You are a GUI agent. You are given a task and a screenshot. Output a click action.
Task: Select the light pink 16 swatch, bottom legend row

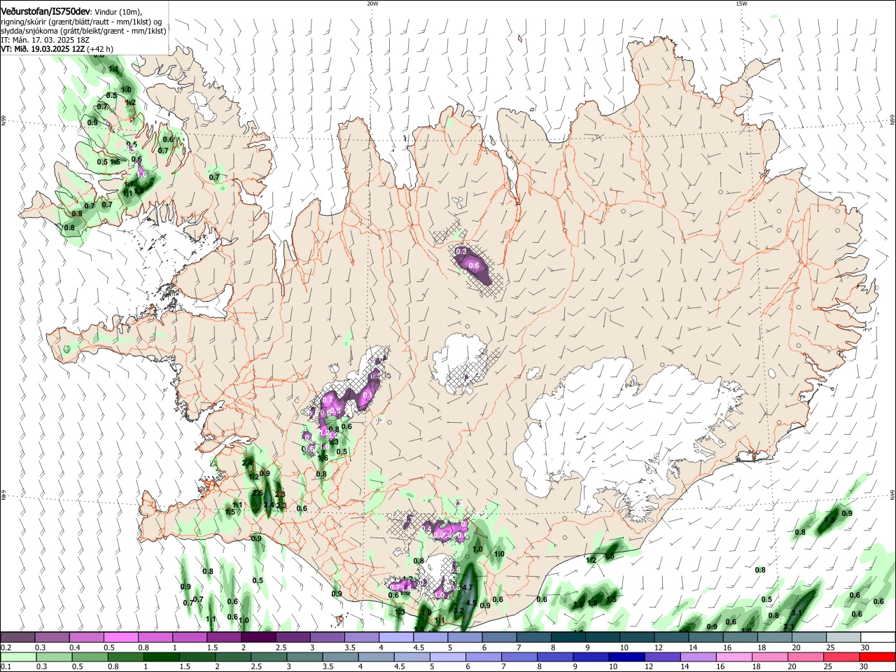pos(735,657)
